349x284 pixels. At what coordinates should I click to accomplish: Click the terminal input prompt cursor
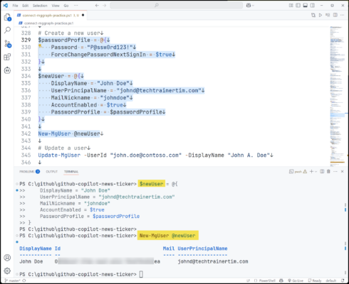141,274
